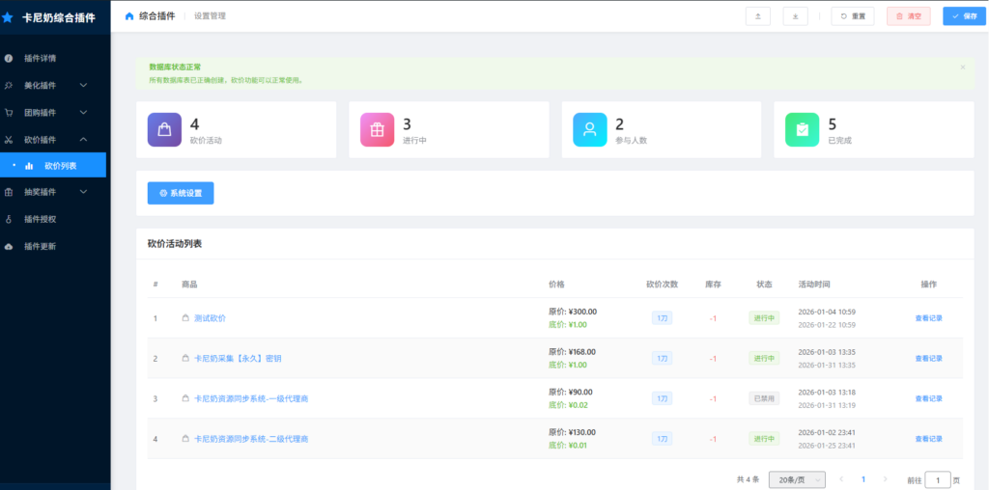Select 插件授权 in the sidebar
The image size is (989, 490).
pos(40,219)
